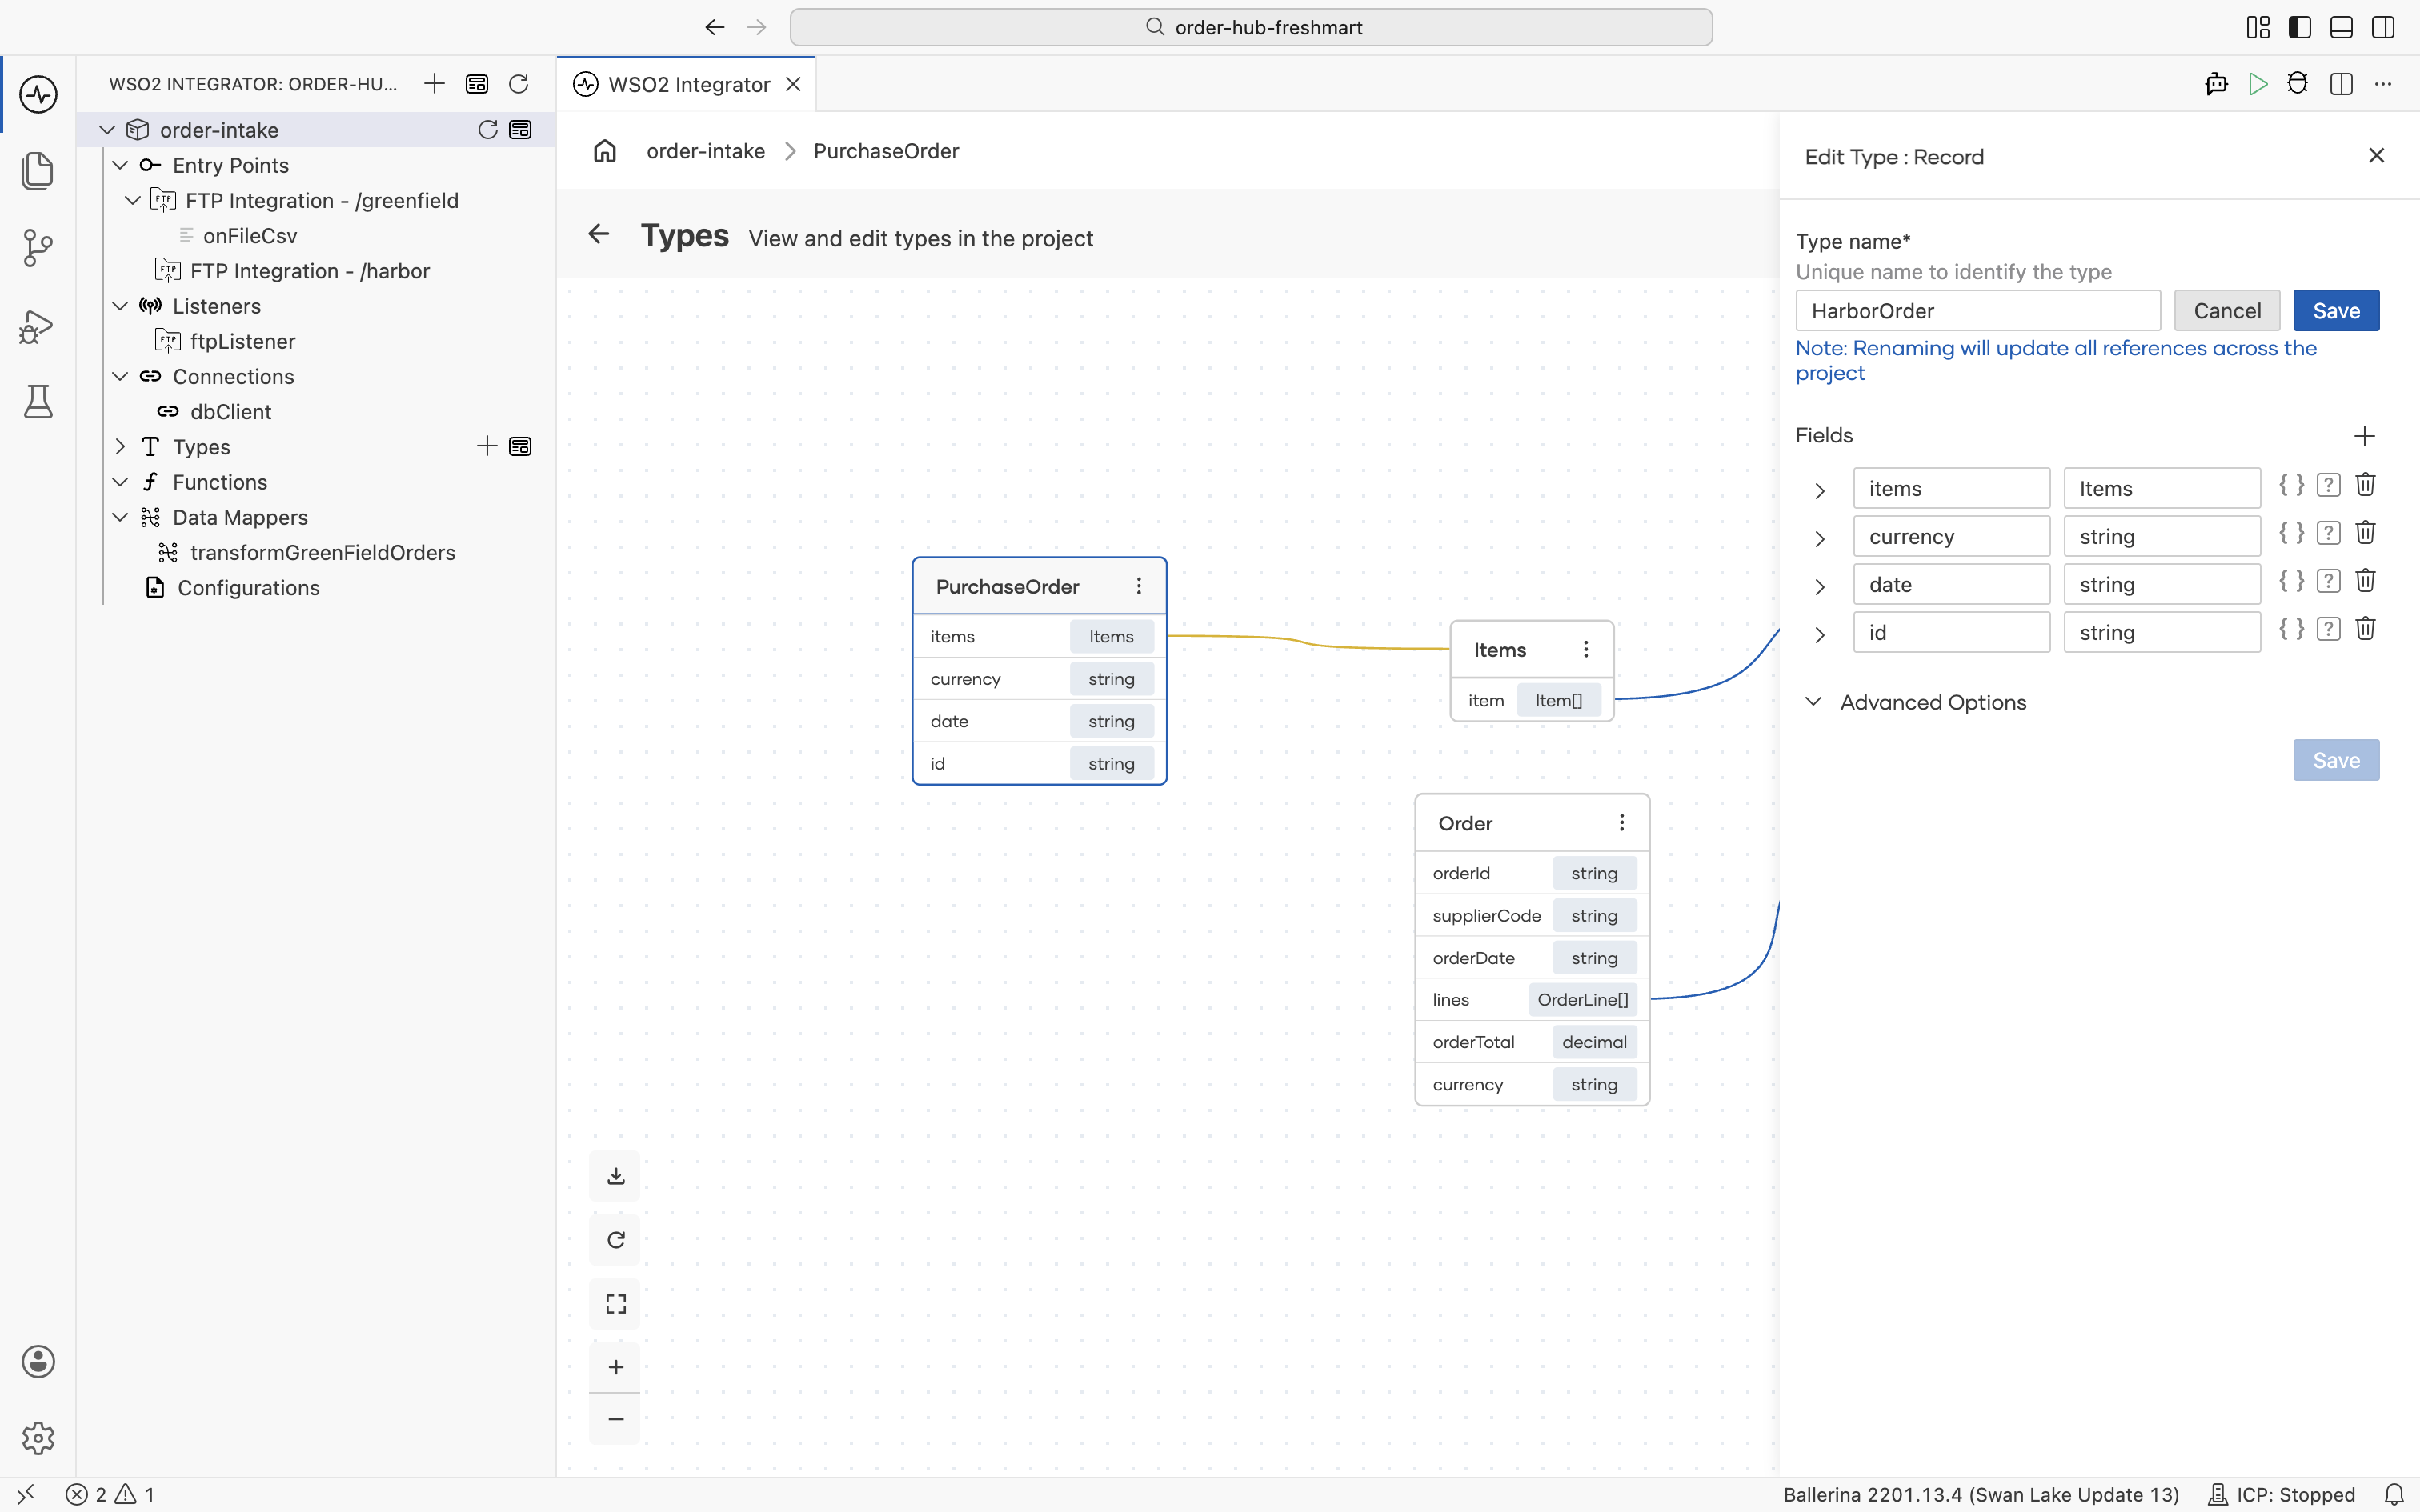This screenshot has width=2420, height=1512.
Task: Toggle the primary side bar layout icon
Action: [x=2299, y=27]
